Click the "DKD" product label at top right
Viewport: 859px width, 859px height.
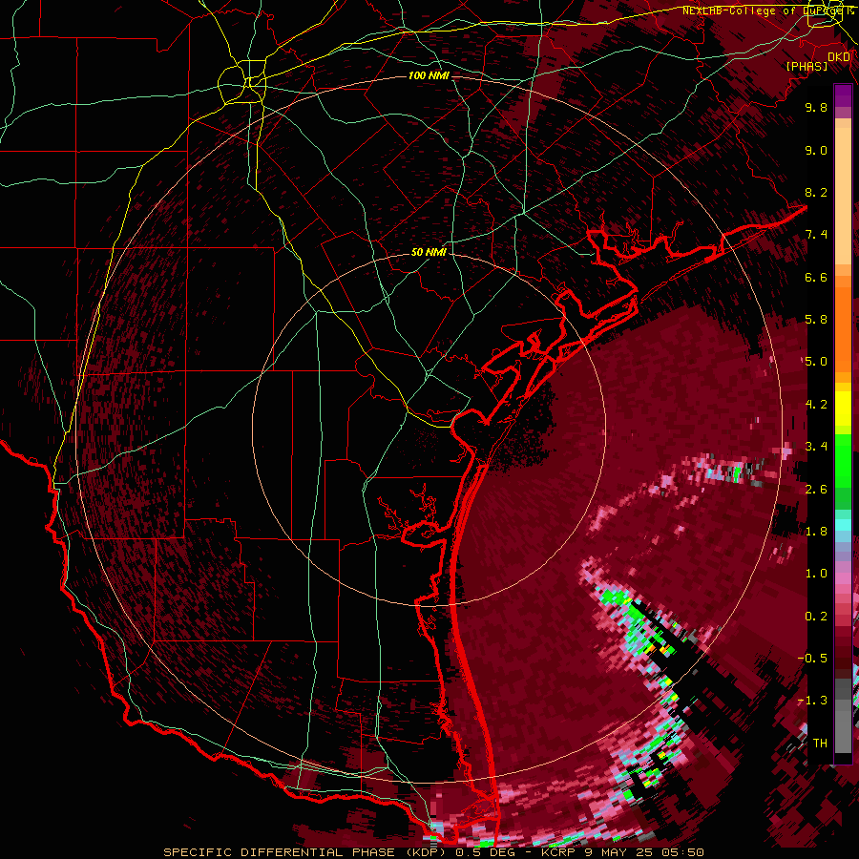tap(839, 56)
